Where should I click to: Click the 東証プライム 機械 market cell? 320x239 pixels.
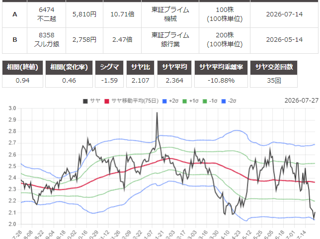170,14
